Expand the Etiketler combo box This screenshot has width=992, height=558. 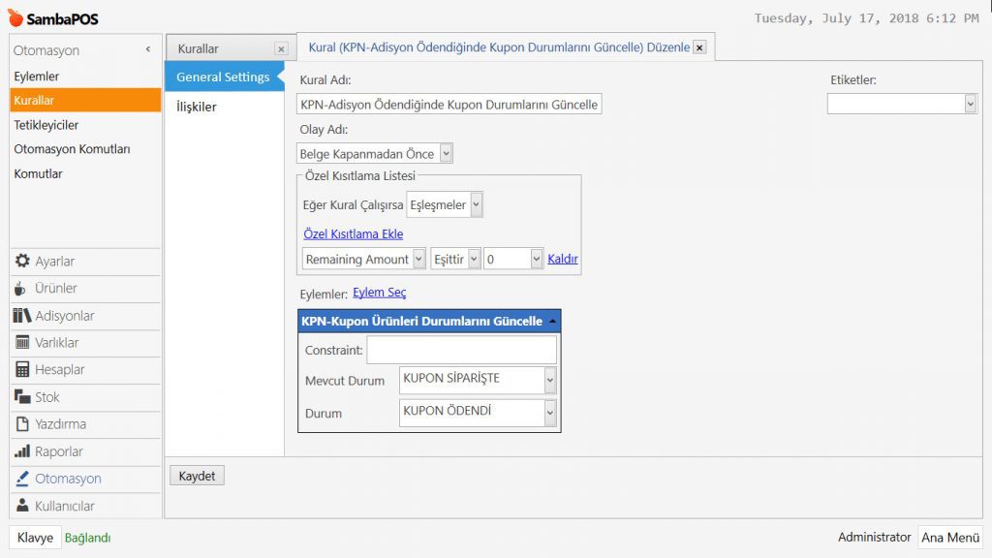[x=970, y=104]
